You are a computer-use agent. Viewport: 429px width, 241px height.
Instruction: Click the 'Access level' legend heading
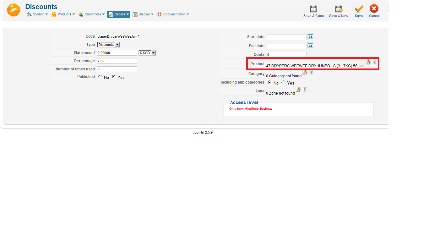[x=244, y=102]
